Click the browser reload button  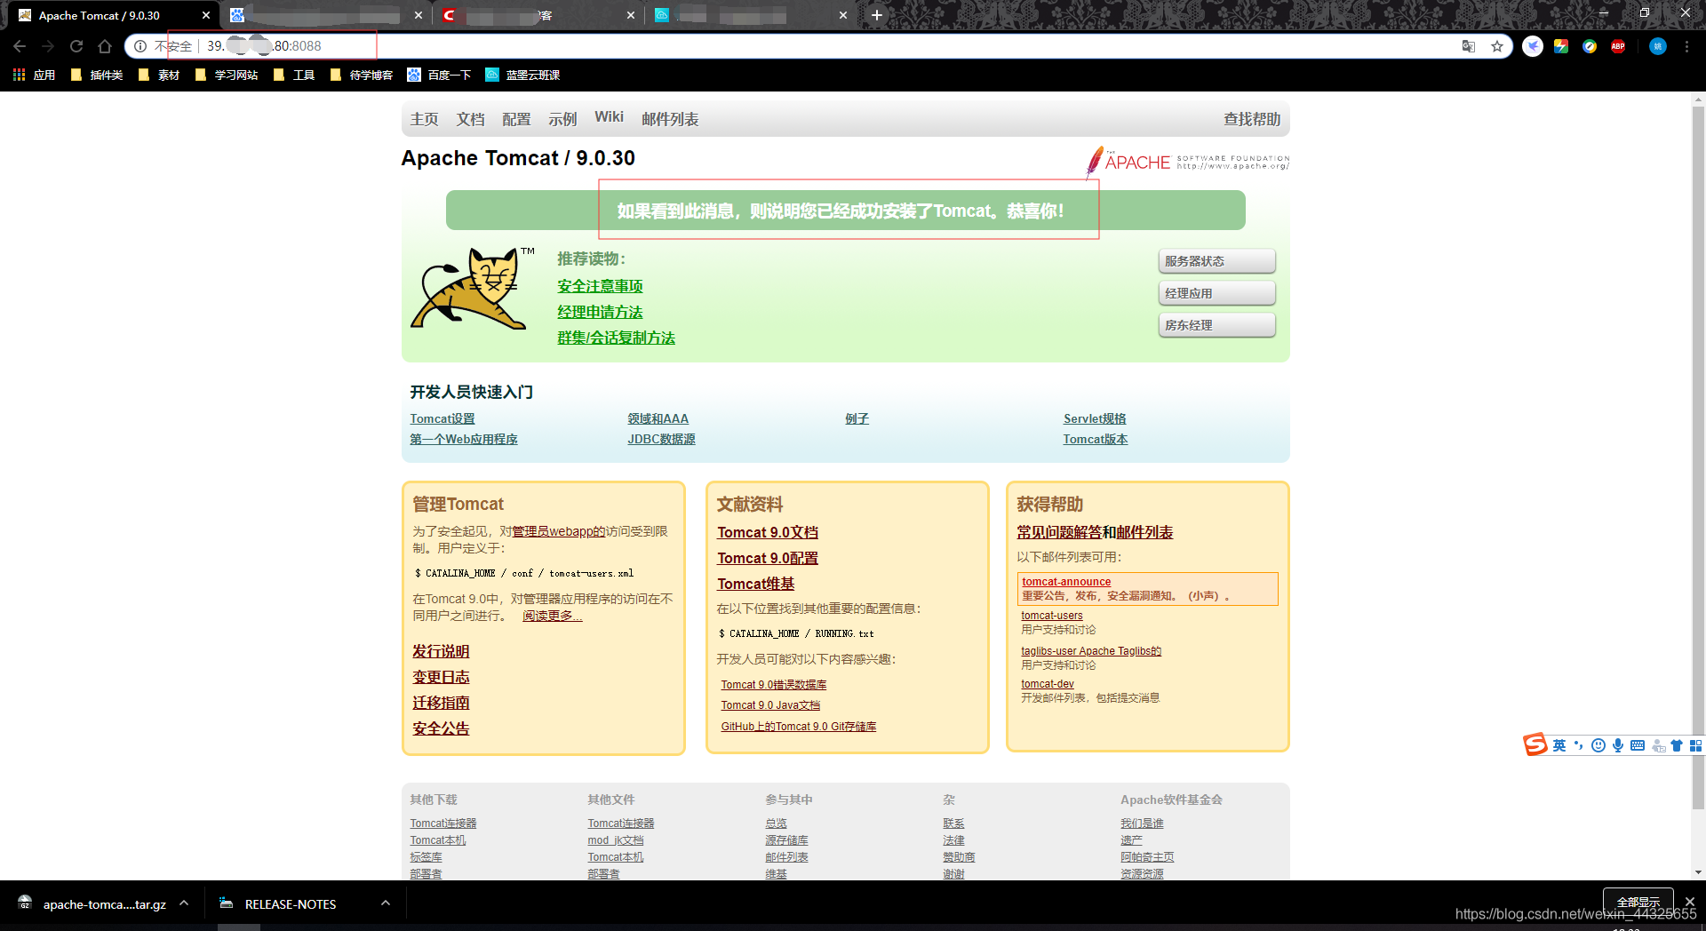click(76, 46)
